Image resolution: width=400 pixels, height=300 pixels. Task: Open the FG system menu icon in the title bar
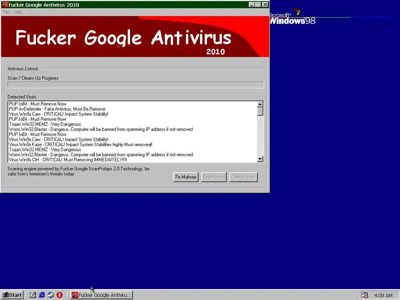5,5
